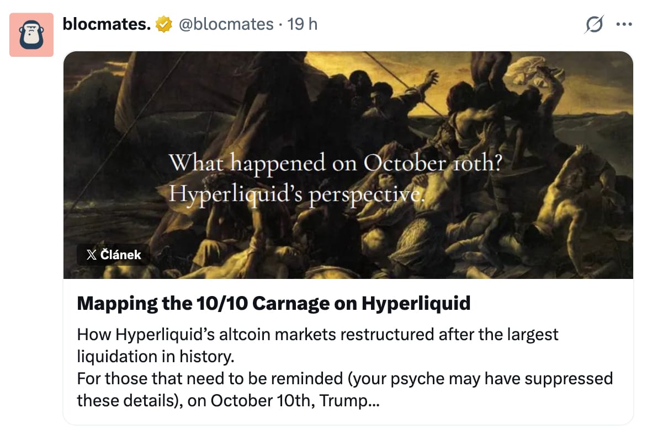
Task: Open the three-dot more options menu
Action: [x=624, y=24]
